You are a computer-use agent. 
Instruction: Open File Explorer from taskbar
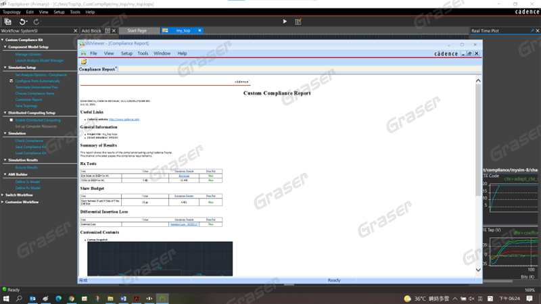[110, 299]
